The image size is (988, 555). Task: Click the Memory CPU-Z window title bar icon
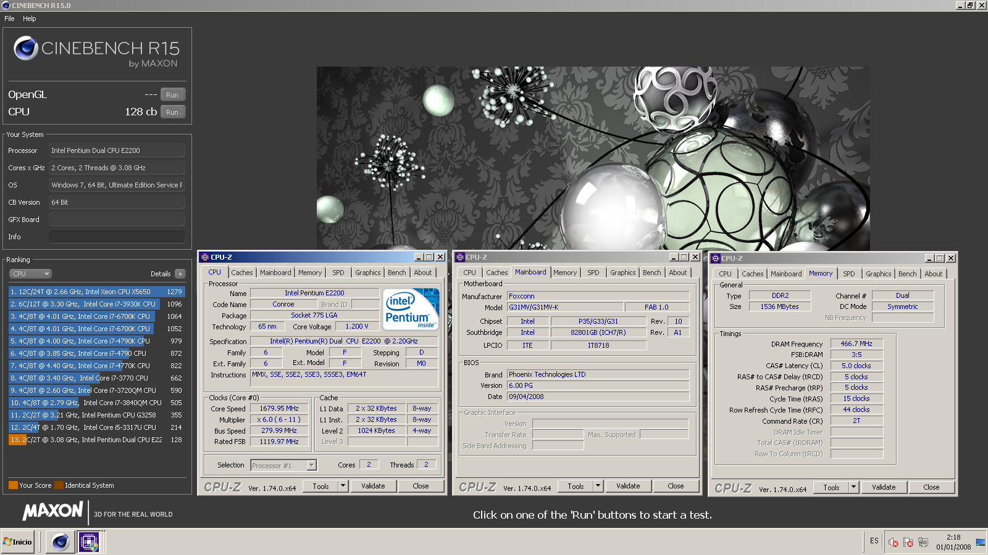click(716, 258)
